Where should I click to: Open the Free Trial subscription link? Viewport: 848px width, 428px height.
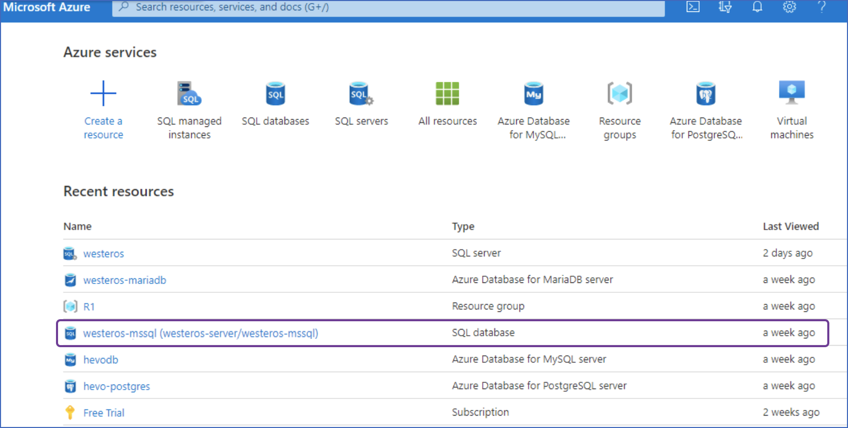click(104, 413)
